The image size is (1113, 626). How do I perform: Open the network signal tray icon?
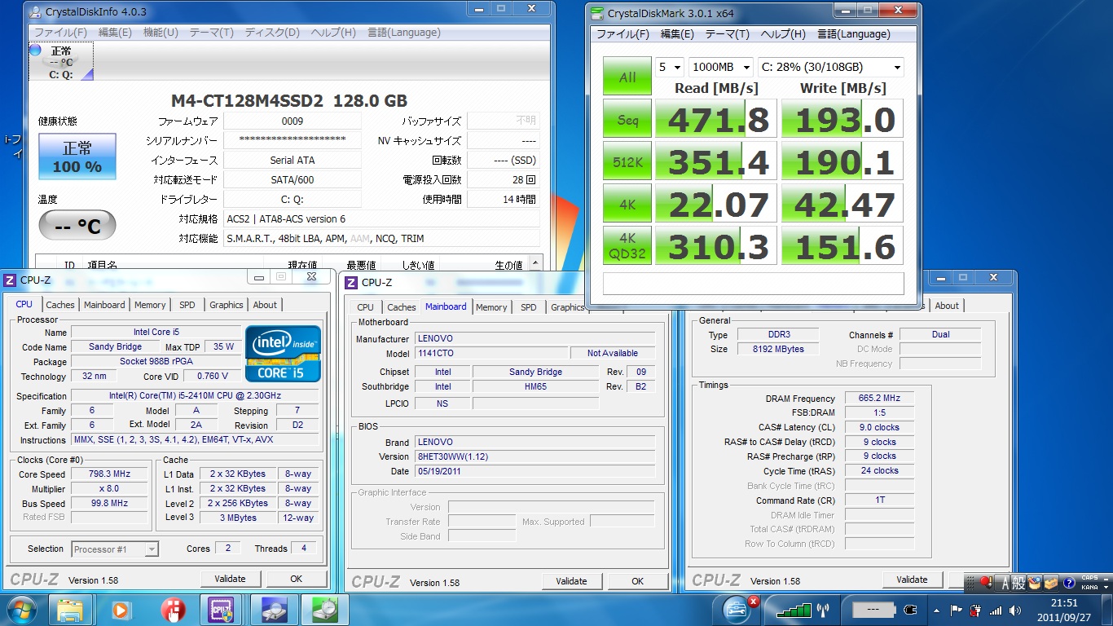[x=995, y=611]
